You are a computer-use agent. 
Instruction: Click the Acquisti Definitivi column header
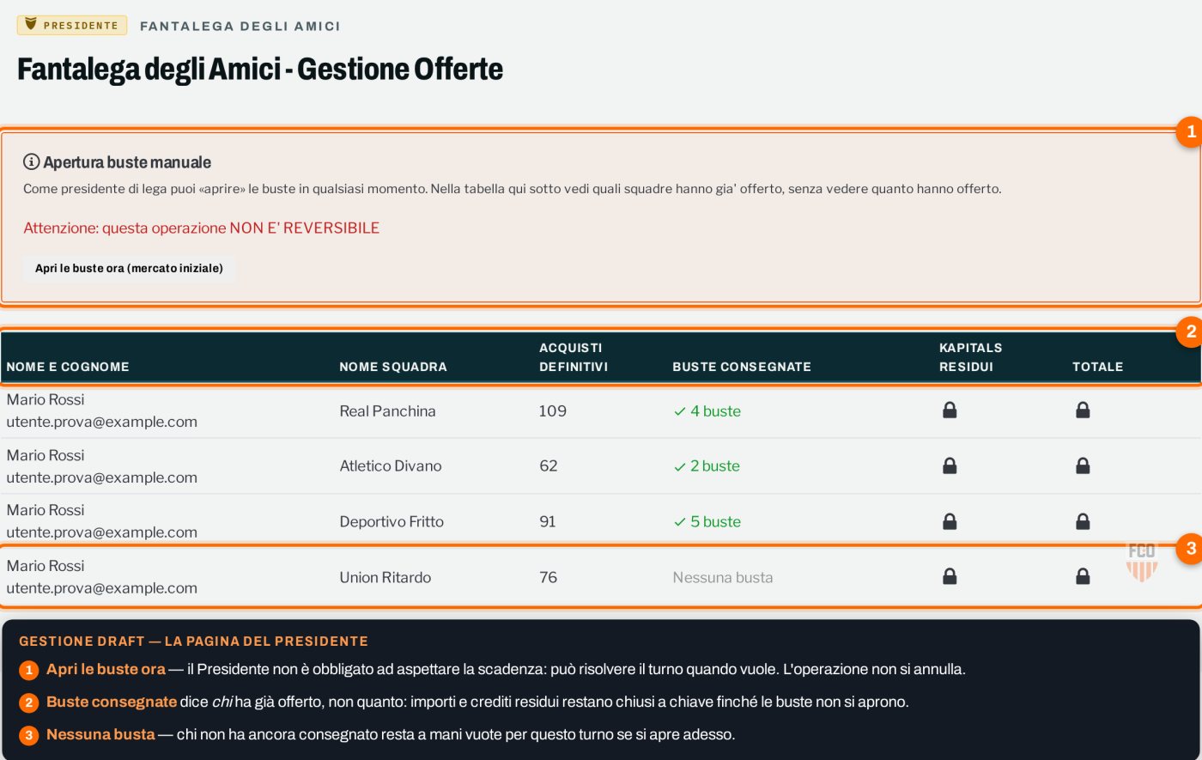(574, 357)
